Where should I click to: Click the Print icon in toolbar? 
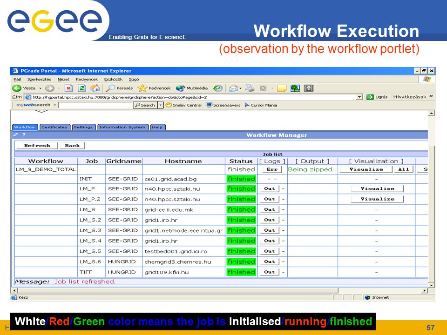coord(250,88)
